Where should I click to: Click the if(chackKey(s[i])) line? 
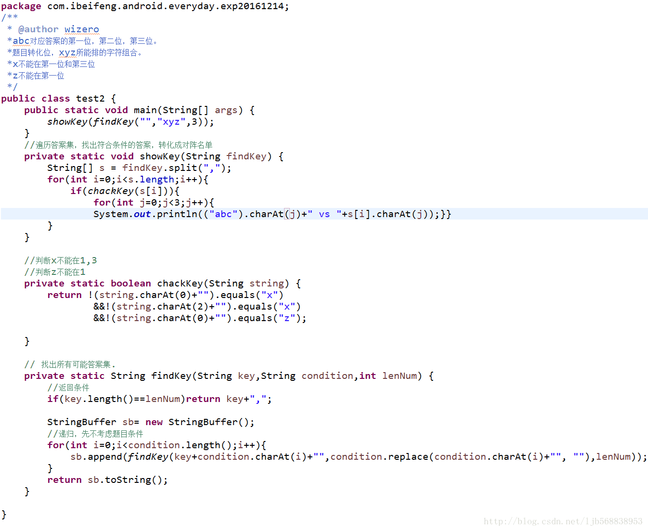click(x=125, y=191)
